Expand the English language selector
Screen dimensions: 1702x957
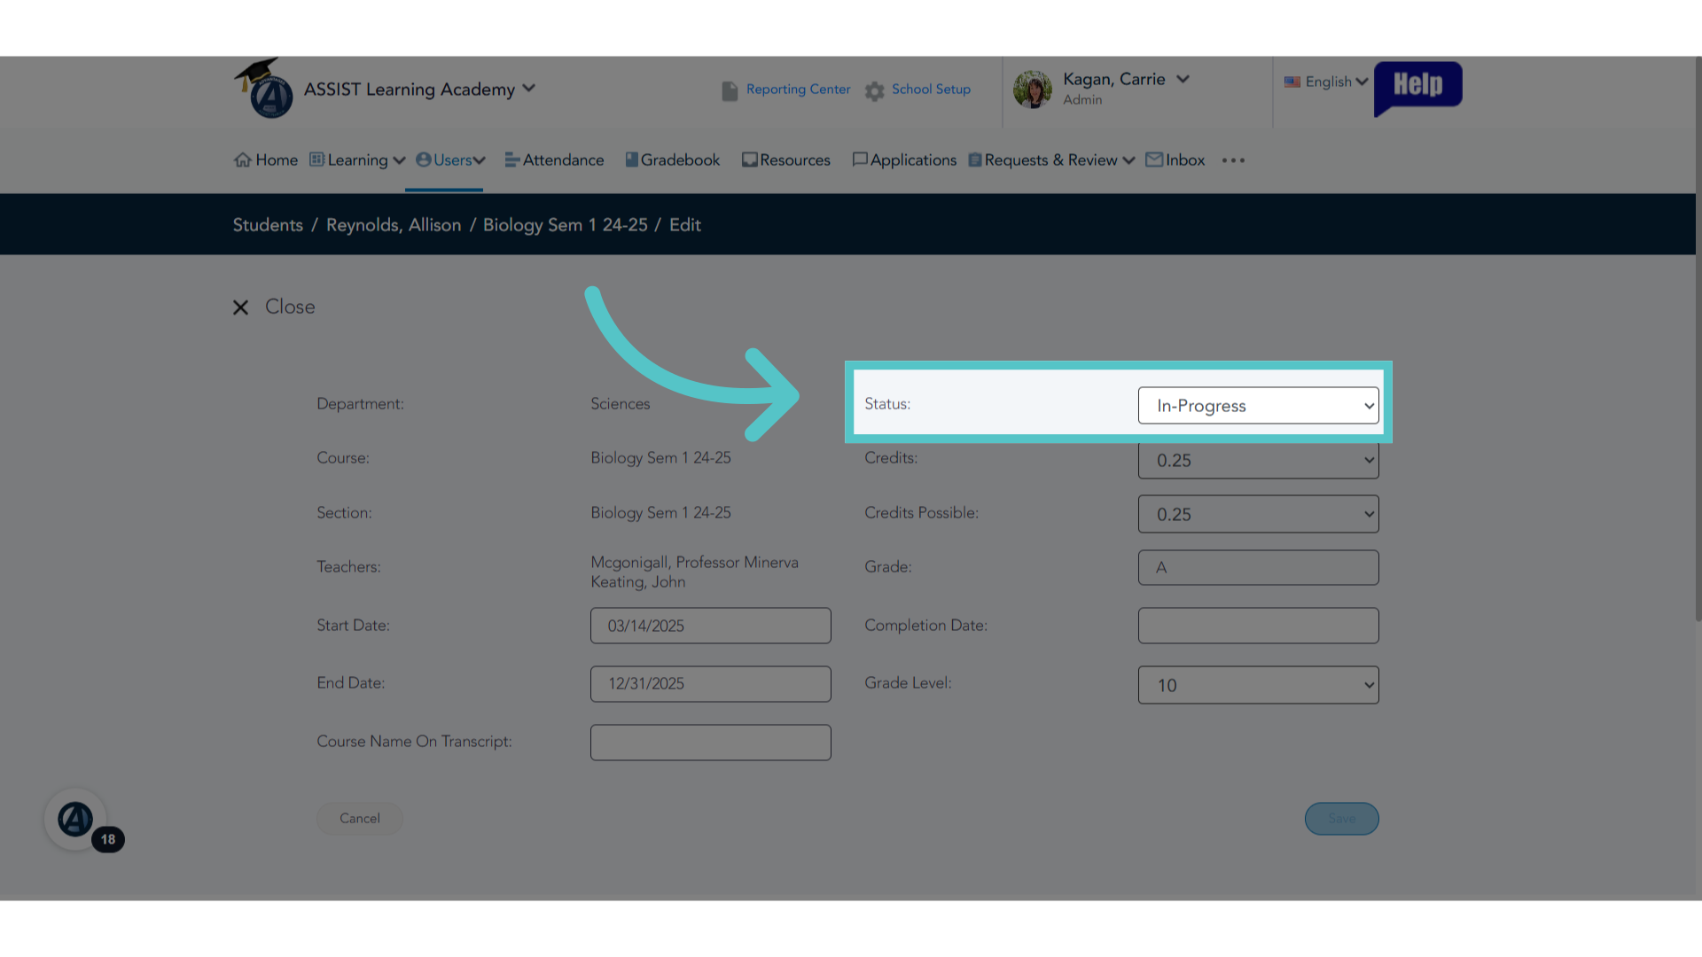1326,82
